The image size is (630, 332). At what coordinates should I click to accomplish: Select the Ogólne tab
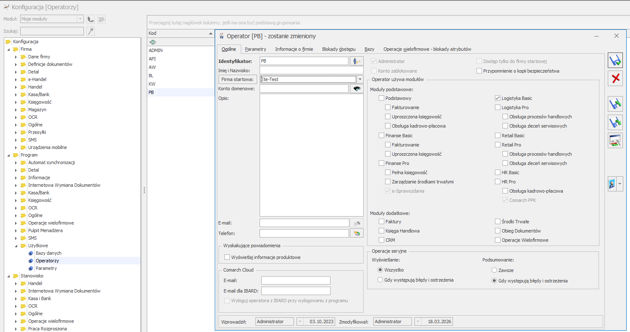pos(229,49)
